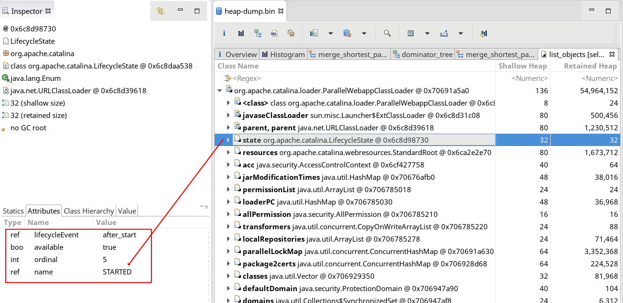Open the thread overview gear icon

point(291,33)
